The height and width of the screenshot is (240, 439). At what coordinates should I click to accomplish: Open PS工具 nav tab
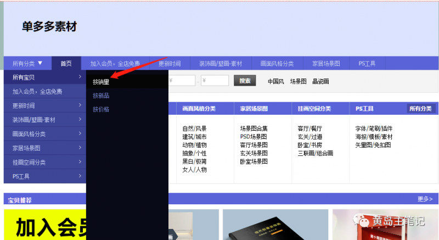point(367,64)
